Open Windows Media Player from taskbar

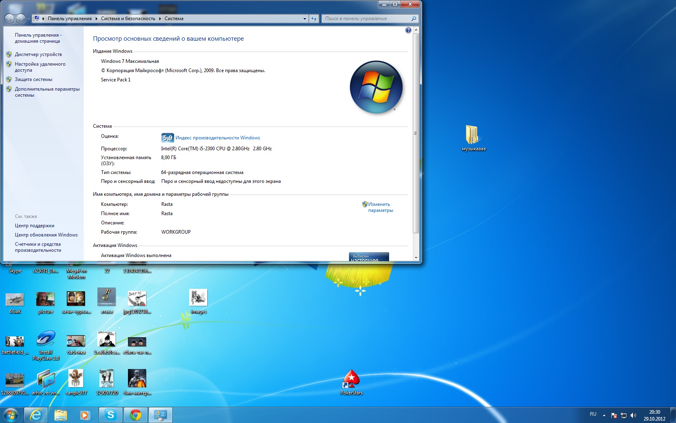pos(84,415)
